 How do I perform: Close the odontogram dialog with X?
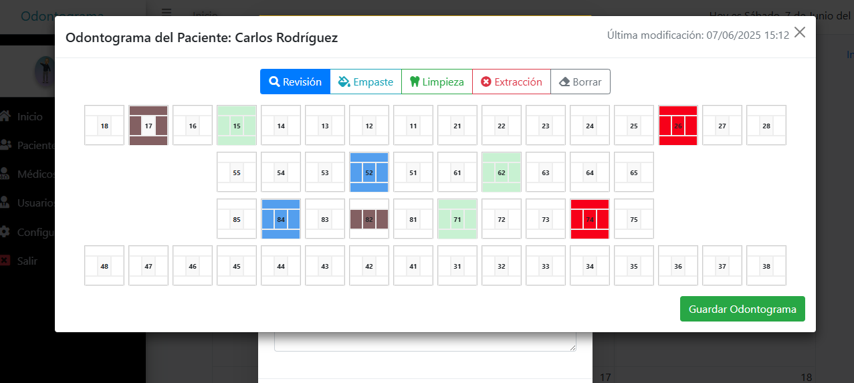(x=800, y=33)
